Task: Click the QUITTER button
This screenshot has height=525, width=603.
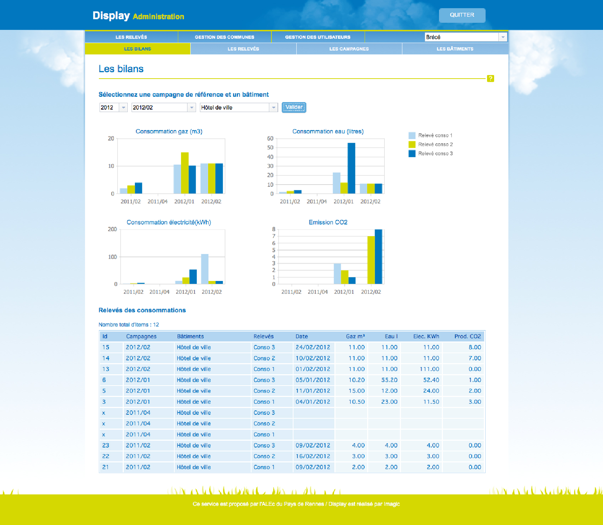Action: (x=462, y=15)
